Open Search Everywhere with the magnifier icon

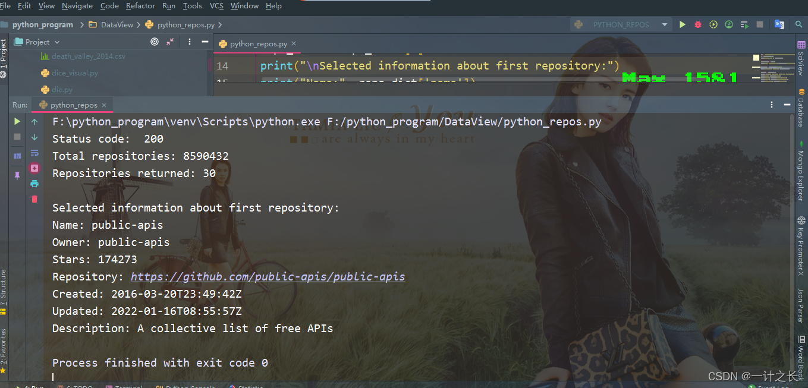coord(798,24)
